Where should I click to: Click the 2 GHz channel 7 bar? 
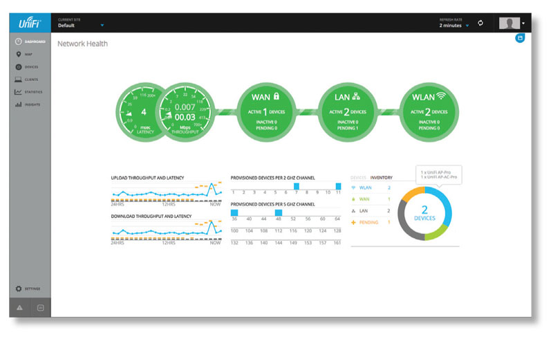tap(297, 186)
